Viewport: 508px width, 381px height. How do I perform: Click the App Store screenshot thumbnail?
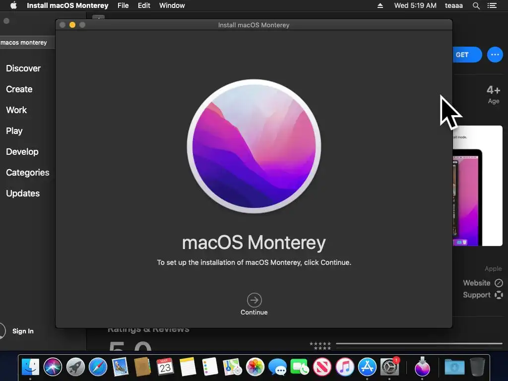(478, 186)
